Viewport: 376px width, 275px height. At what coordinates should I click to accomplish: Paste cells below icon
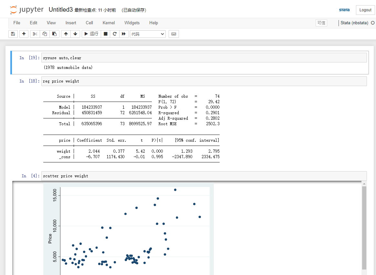pos(54,34)
